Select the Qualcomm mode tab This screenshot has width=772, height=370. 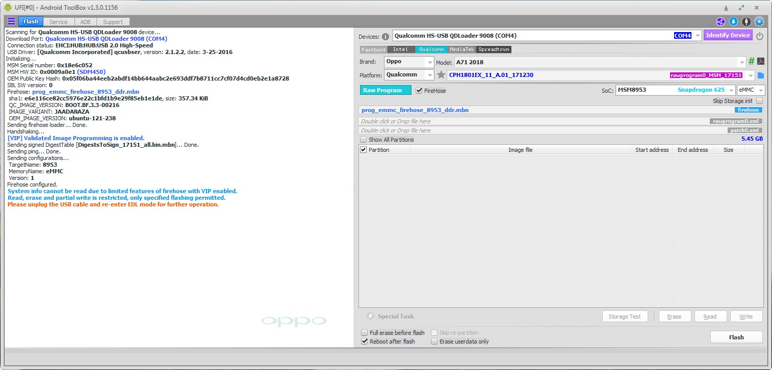431,49
